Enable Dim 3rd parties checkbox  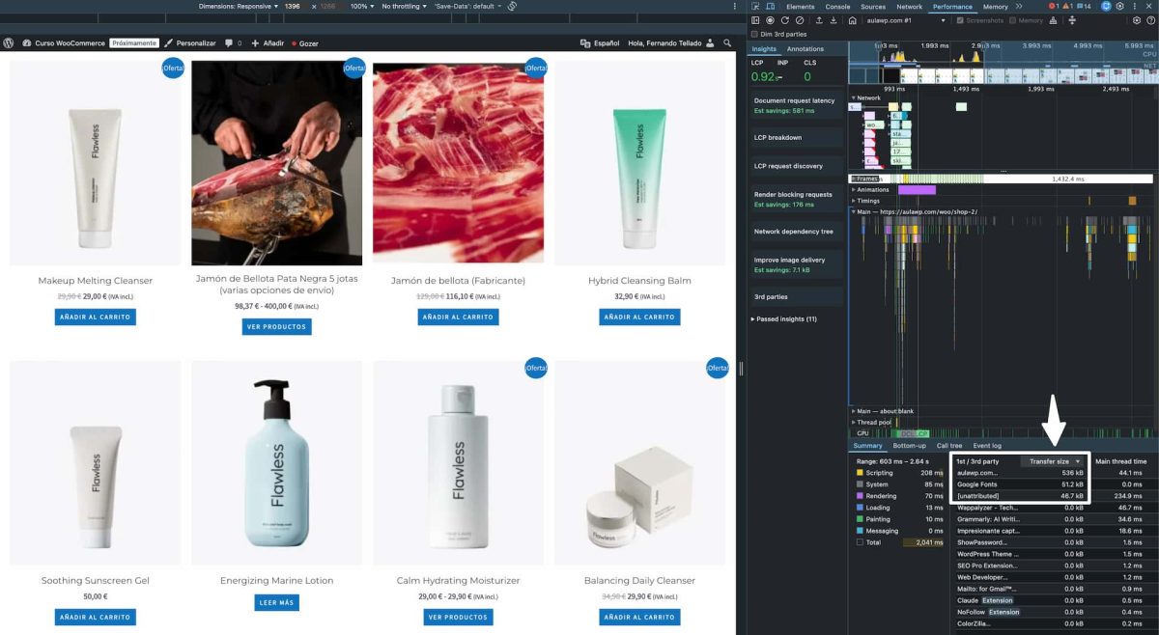coord(755,34)
